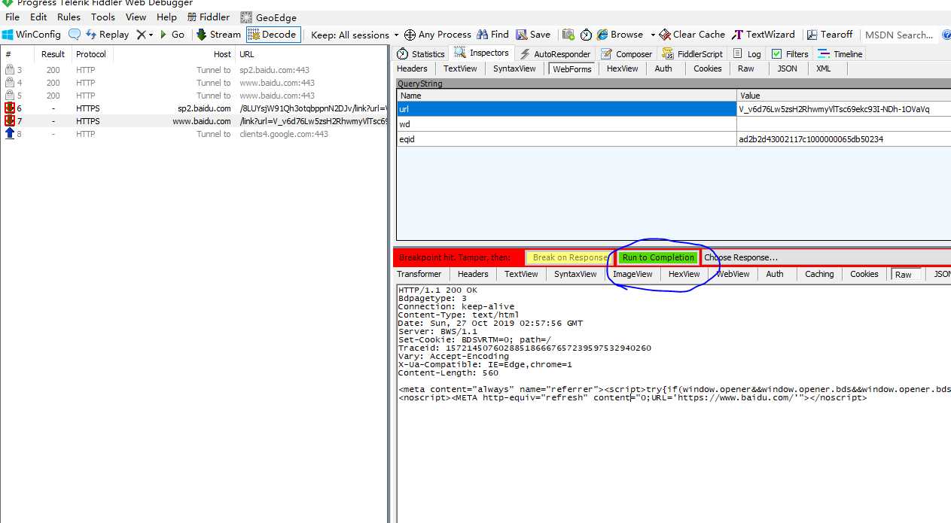Select request HexView tab next to WebForms
The width and height of the screenshot is (951, 523).
coord(622,68)
